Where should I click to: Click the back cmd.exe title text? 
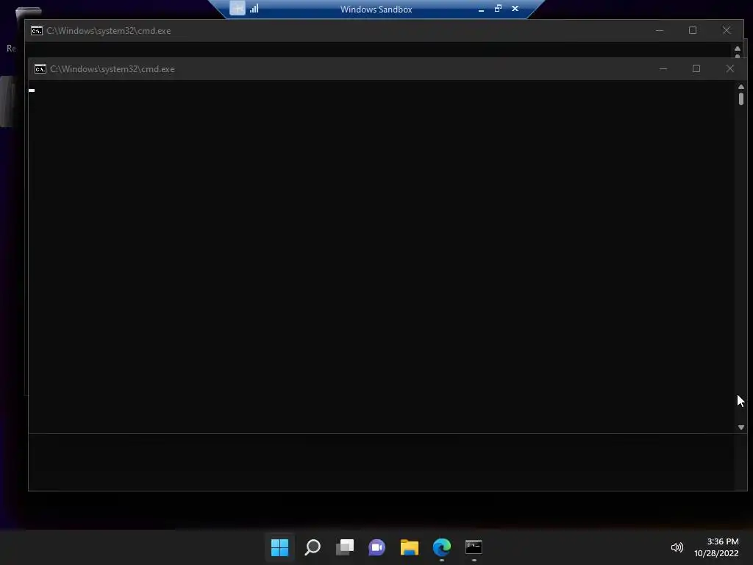click(109, 31)
